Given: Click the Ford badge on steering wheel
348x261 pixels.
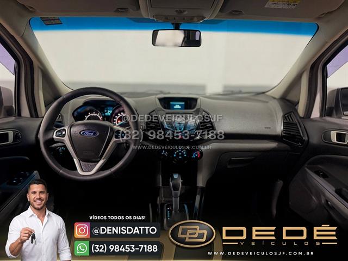Looking at the screenshot, I should point(89,133).
